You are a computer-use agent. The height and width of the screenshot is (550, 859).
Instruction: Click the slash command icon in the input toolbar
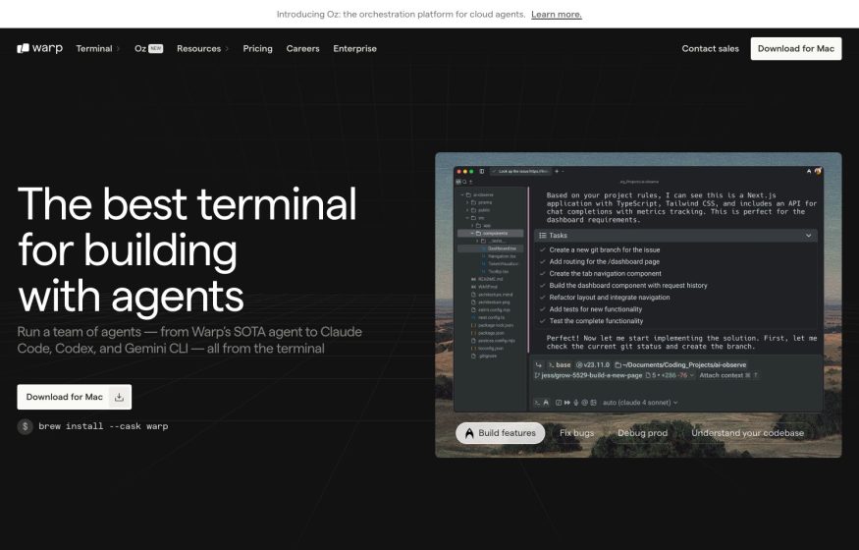coord(559,403)
